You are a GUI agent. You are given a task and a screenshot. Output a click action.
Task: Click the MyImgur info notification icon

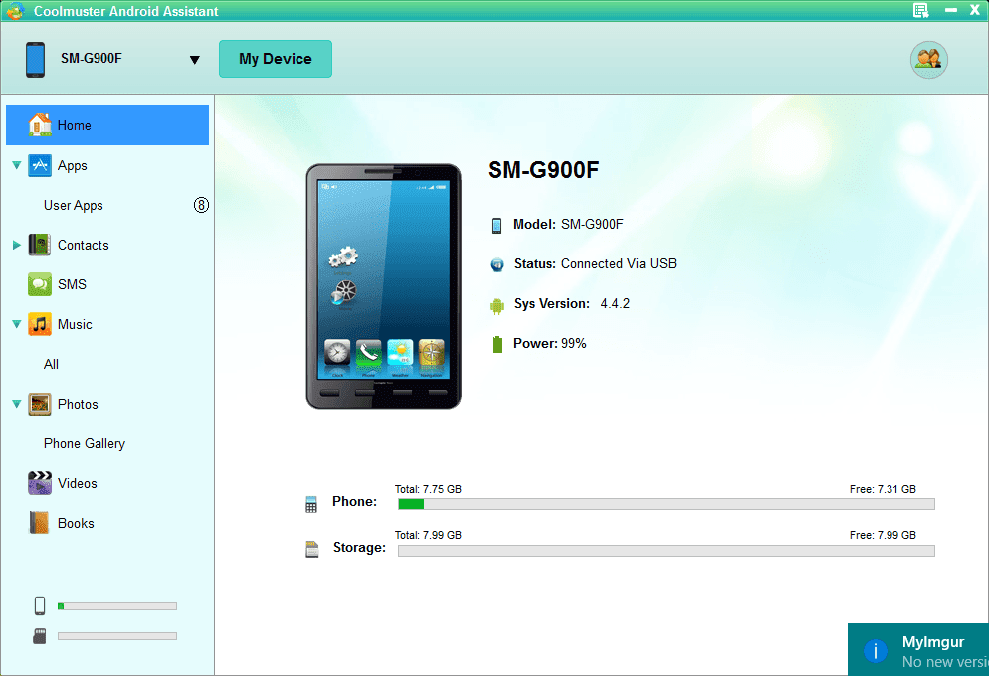(876, 651)
